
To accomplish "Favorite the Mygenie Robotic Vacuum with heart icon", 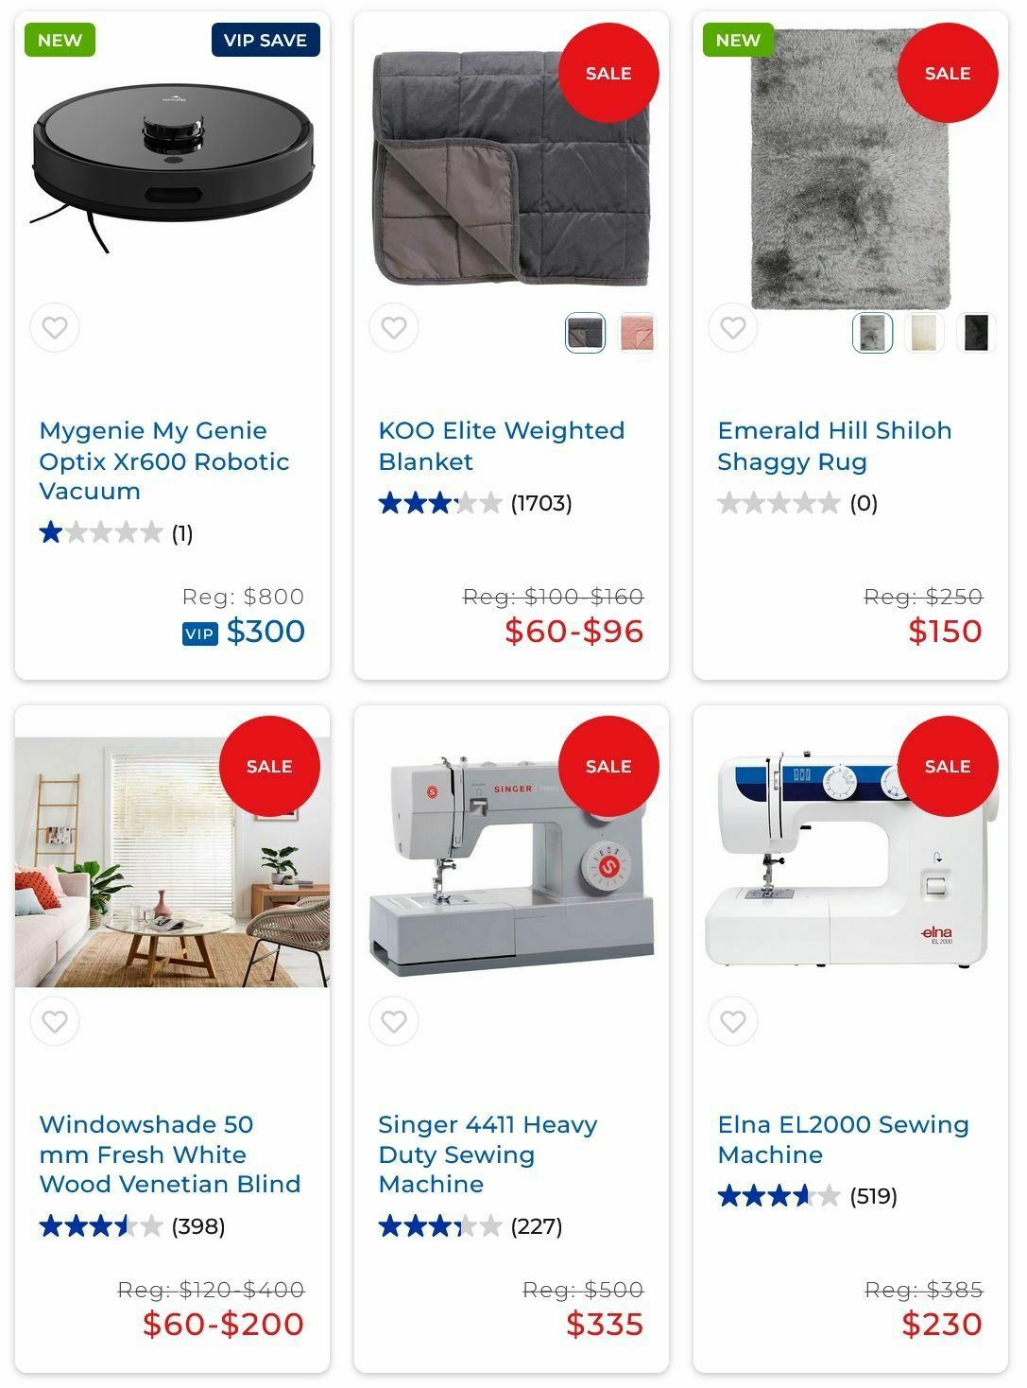I will pyautogui.click(x=55, y=328).
